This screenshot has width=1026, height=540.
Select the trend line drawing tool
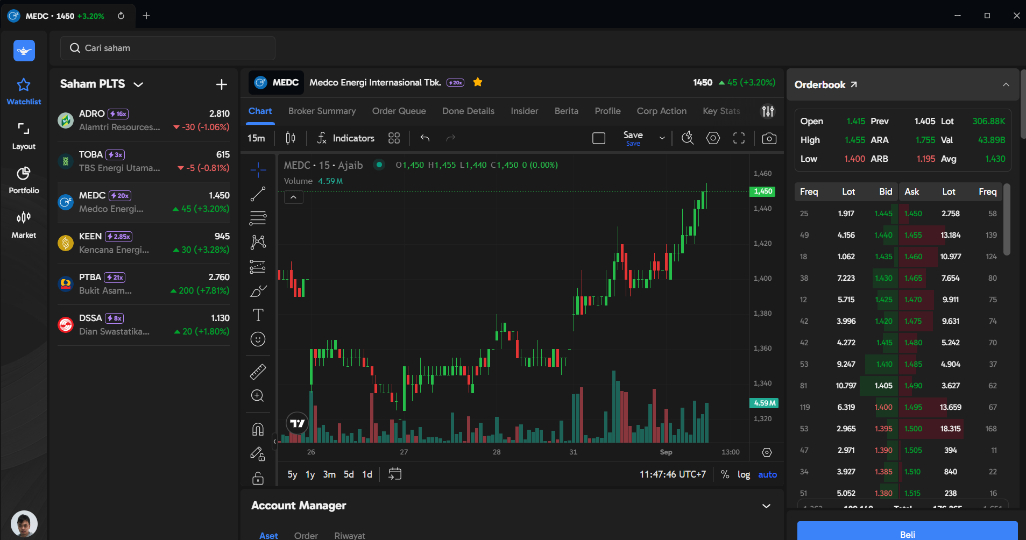point(258,194)
